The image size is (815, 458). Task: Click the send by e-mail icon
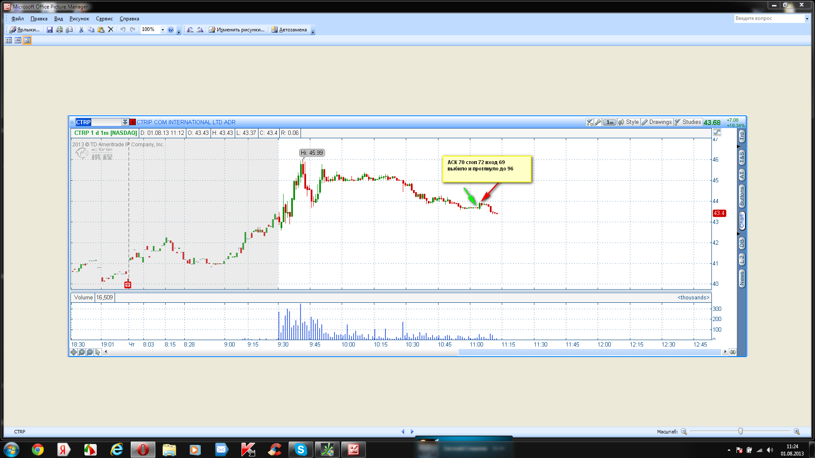click(69, 30)
